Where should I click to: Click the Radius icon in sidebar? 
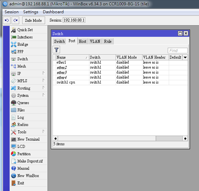tap(13, 125)
